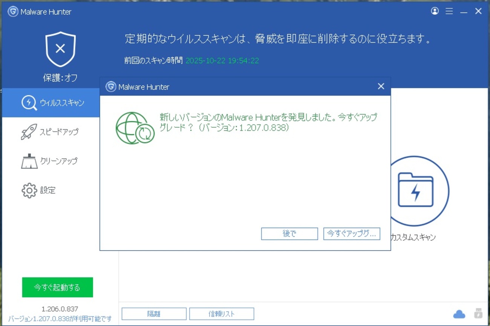Viewport: 490px width, 326px height.
Task: Click the current version text 1.206.0.837
Action: click(60, 309)
